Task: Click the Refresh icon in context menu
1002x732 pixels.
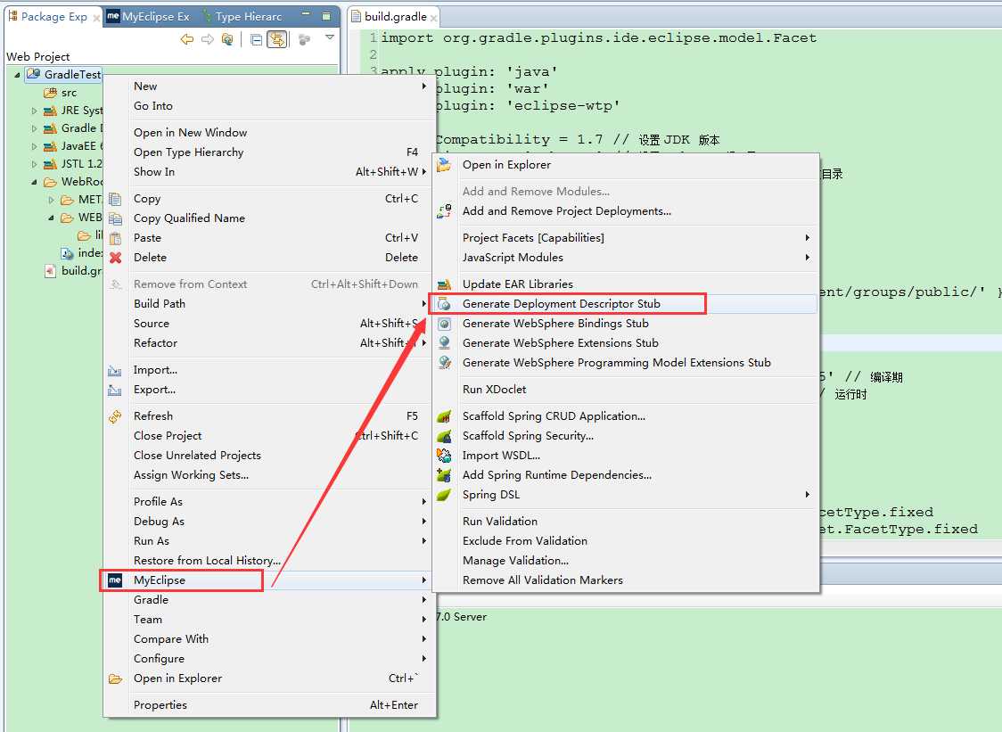Action: (115, 417)
